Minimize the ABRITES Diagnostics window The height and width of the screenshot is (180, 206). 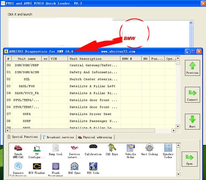tap(187, 51)
